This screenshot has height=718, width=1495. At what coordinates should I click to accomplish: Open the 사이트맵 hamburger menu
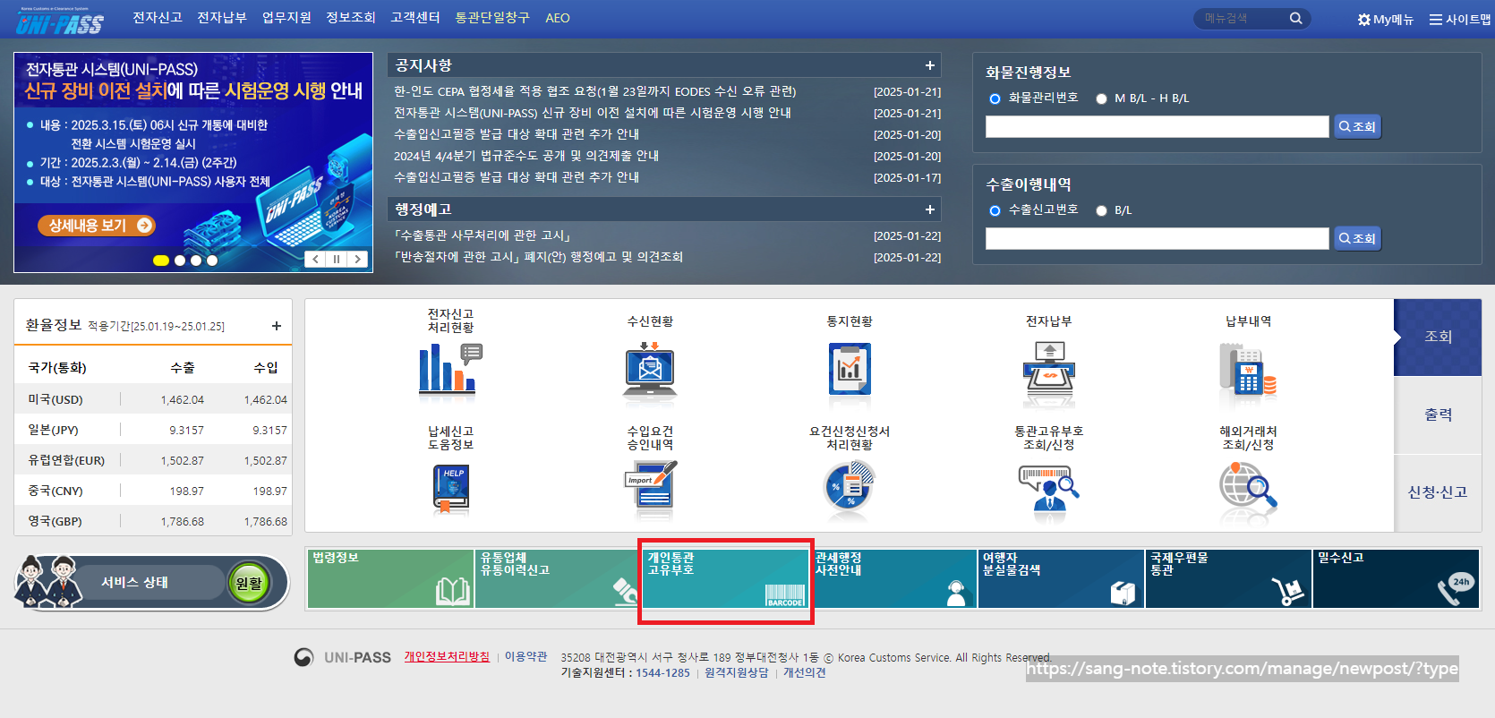[x=1459, y=19]
